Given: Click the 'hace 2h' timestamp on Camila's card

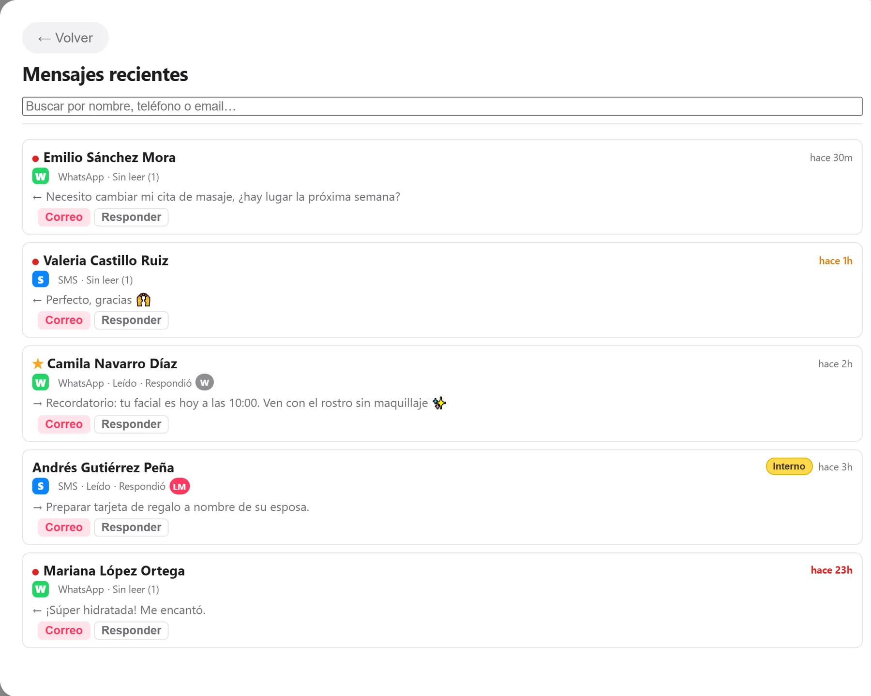Looking at the screenshot, I should (835, 363).
